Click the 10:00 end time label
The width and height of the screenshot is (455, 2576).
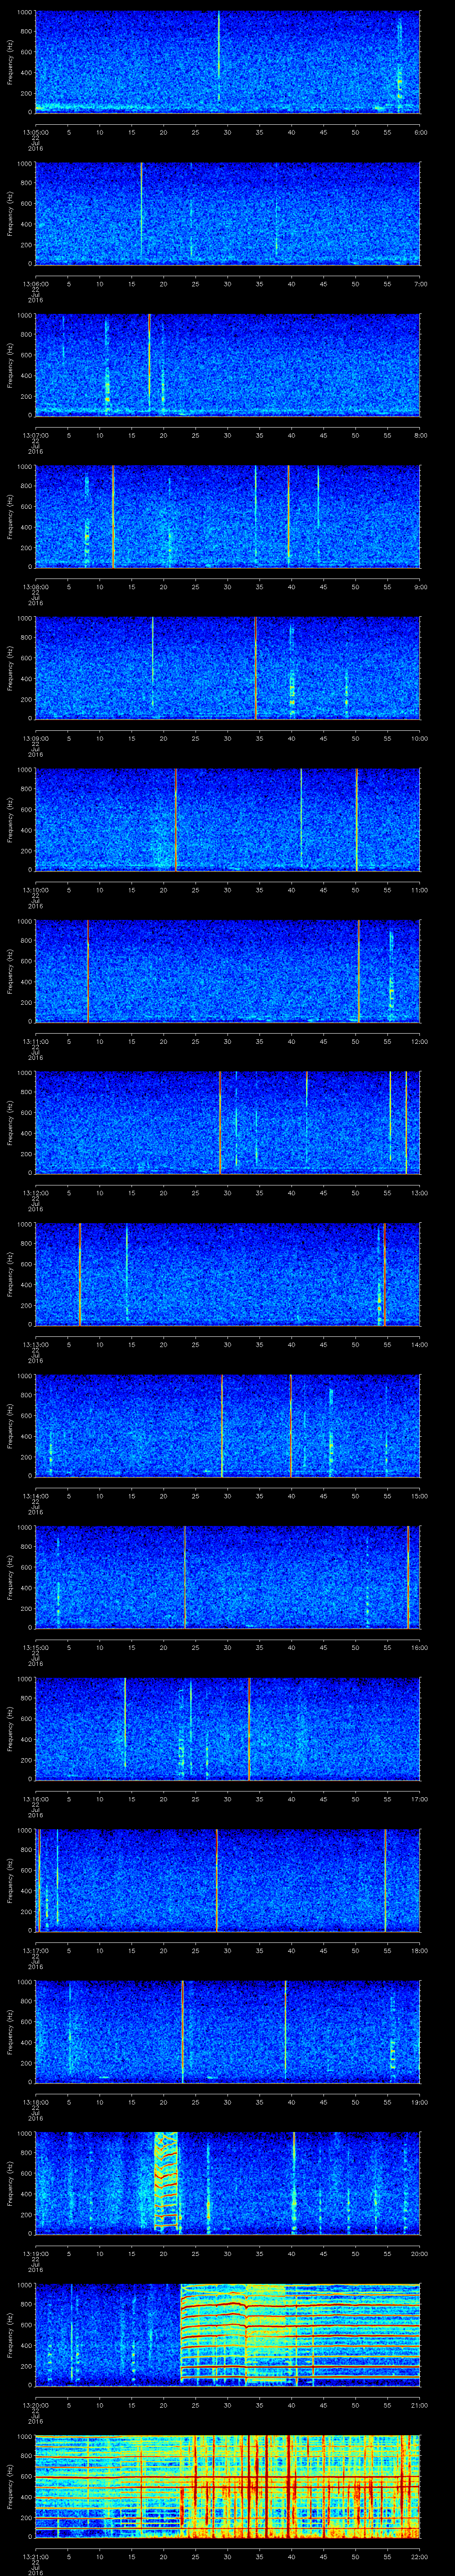[x=419, y=737]
